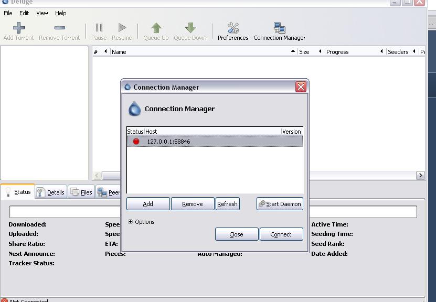Sort hosts by the Host column header

pyautogui.click(x=212, y=132)
